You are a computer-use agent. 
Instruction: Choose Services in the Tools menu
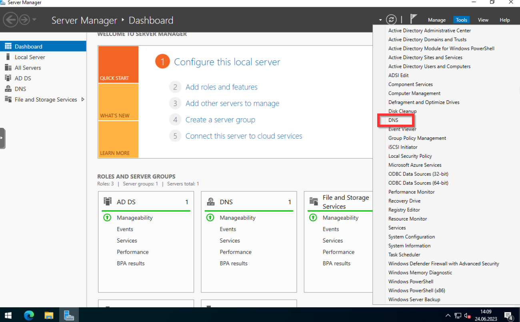397,228
